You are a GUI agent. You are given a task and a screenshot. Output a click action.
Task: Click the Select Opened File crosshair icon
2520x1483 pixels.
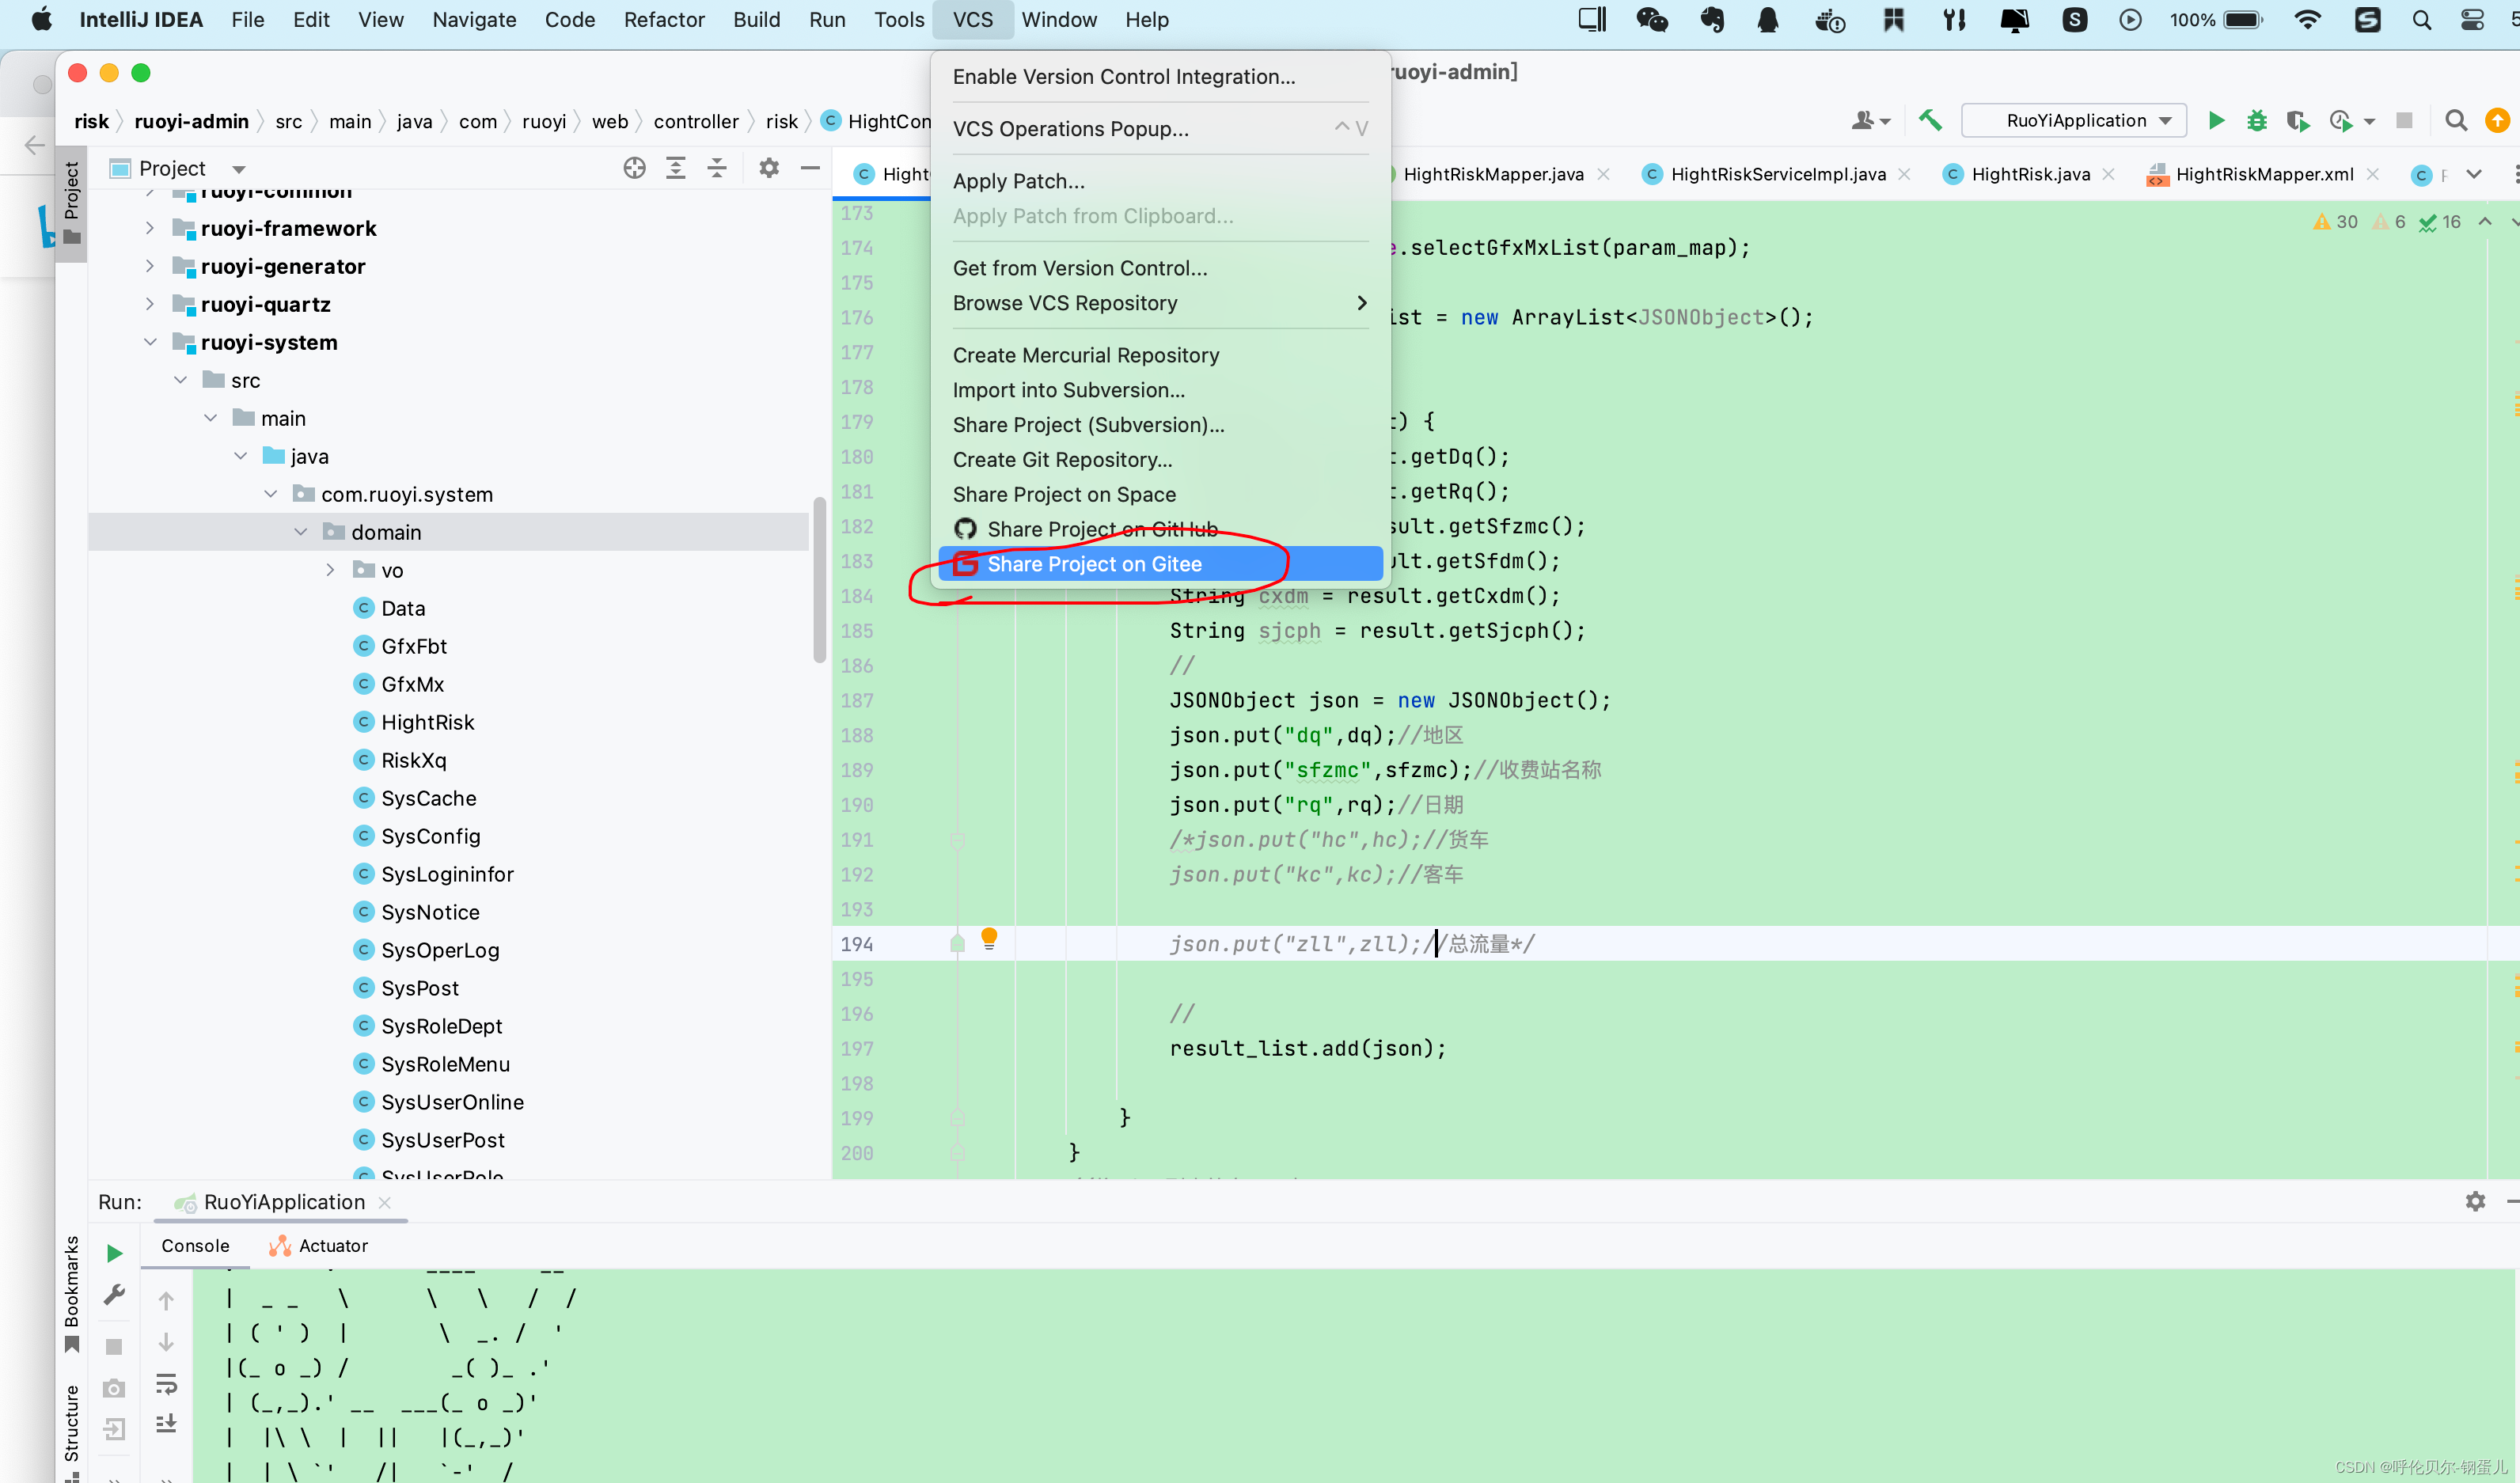tap(634, 168)
